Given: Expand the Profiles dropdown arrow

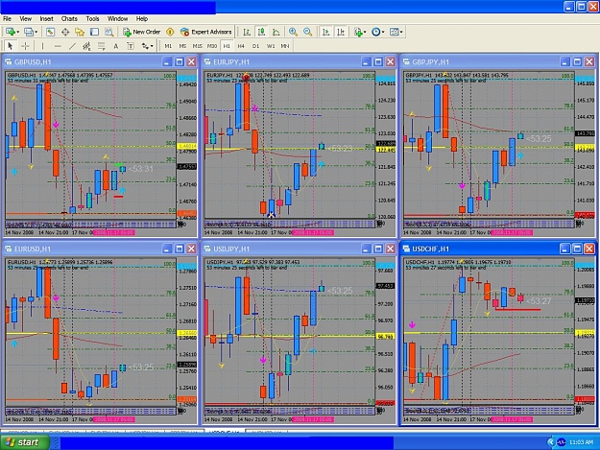Looking at the screenshot, I should point(36,32).
